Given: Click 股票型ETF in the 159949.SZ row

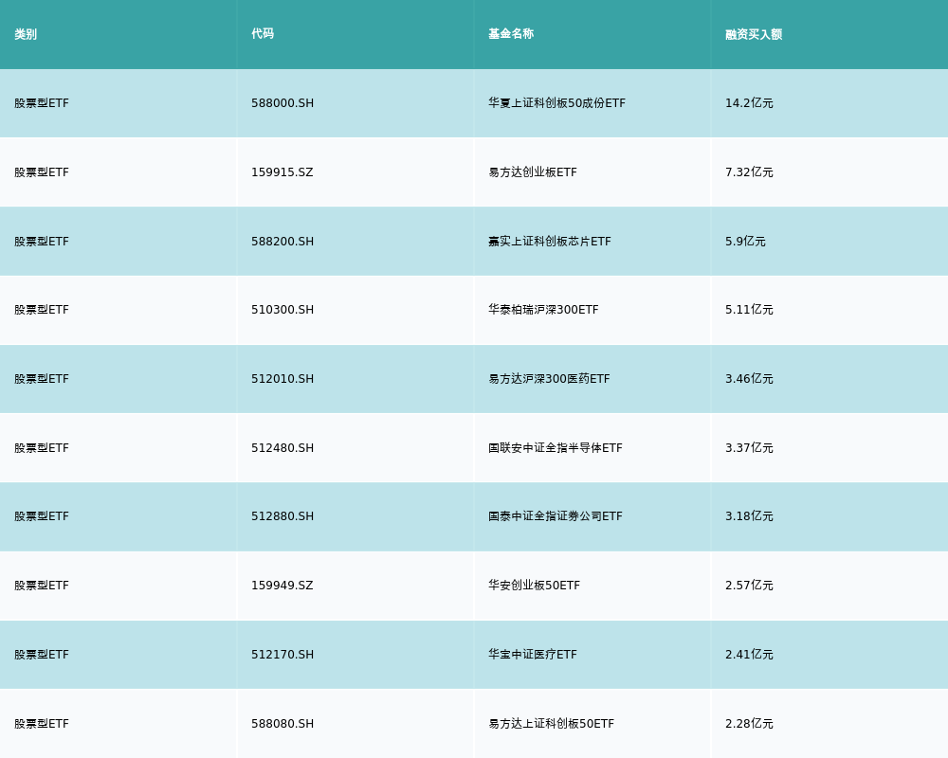Looking at the screenshot, I should pyautogui.click(x=42, y=586).
